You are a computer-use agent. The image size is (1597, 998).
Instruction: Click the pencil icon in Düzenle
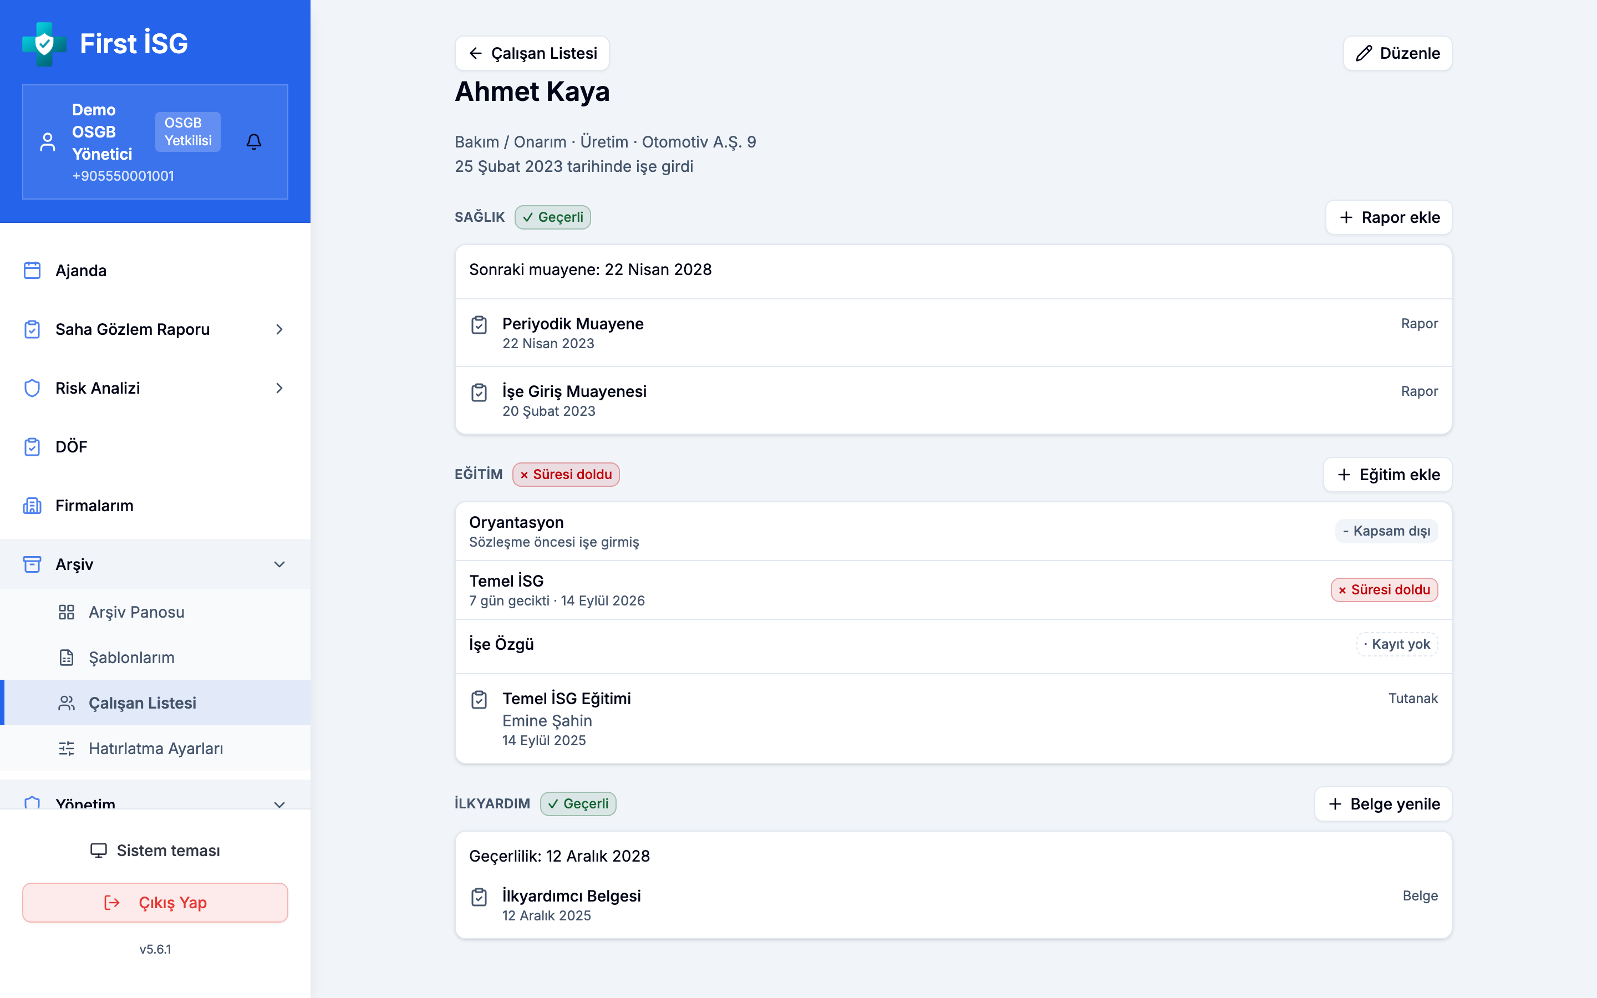[1364, 53]
